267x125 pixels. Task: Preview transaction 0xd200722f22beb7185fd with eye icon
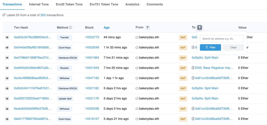coord(7,98)
